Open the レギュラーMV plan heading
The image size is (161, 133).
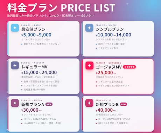34,67
